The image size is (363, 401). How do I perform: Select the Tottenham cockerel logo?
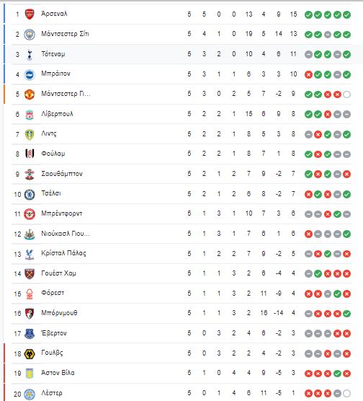30,54
